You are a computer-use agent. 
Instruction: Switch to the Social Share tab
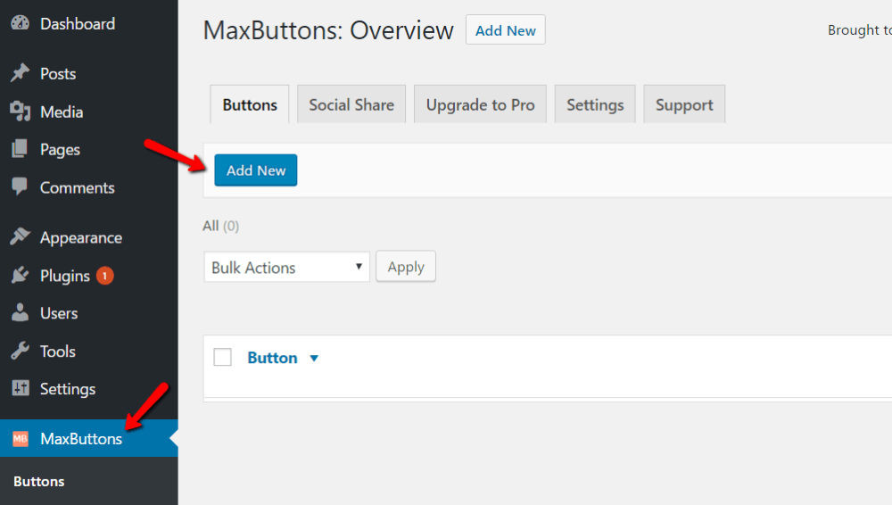click(x=351, y=105)
